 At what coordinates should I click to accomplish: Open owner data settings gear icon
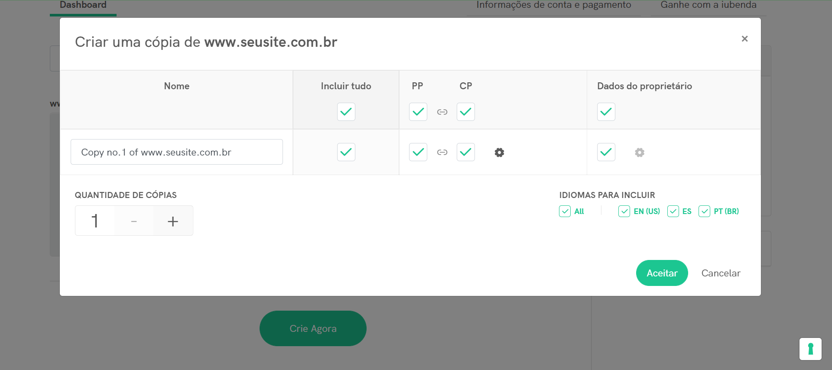[x=640, y=153]
